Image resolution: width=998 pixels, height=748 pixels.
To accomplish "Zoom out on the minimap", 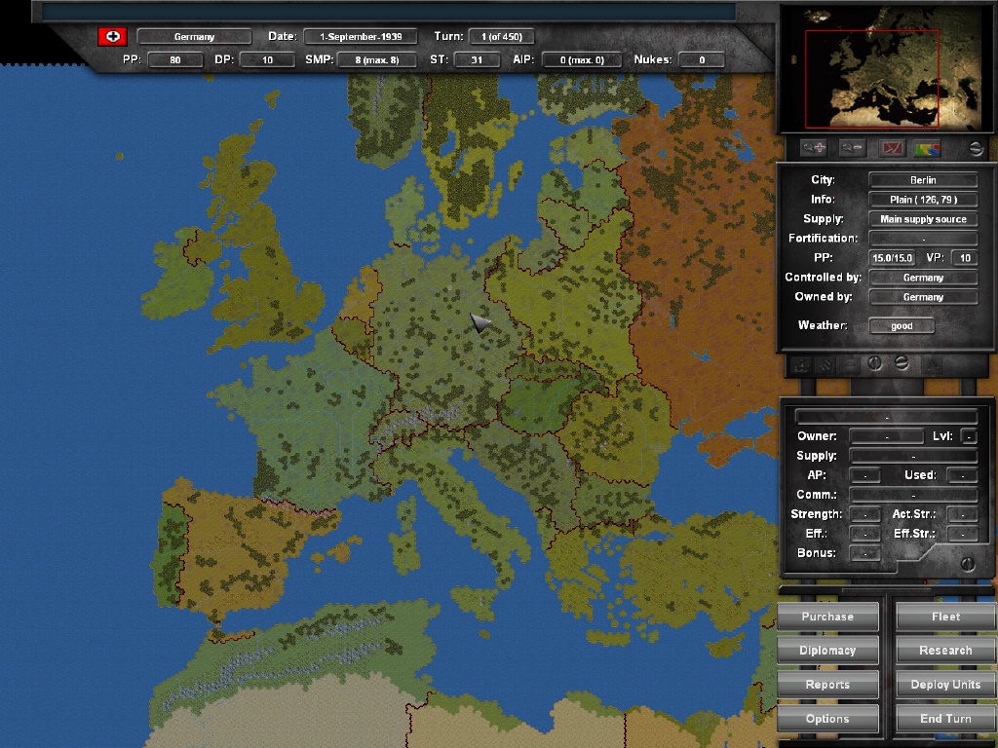I will pyautogui.click(x=852, y=149).
